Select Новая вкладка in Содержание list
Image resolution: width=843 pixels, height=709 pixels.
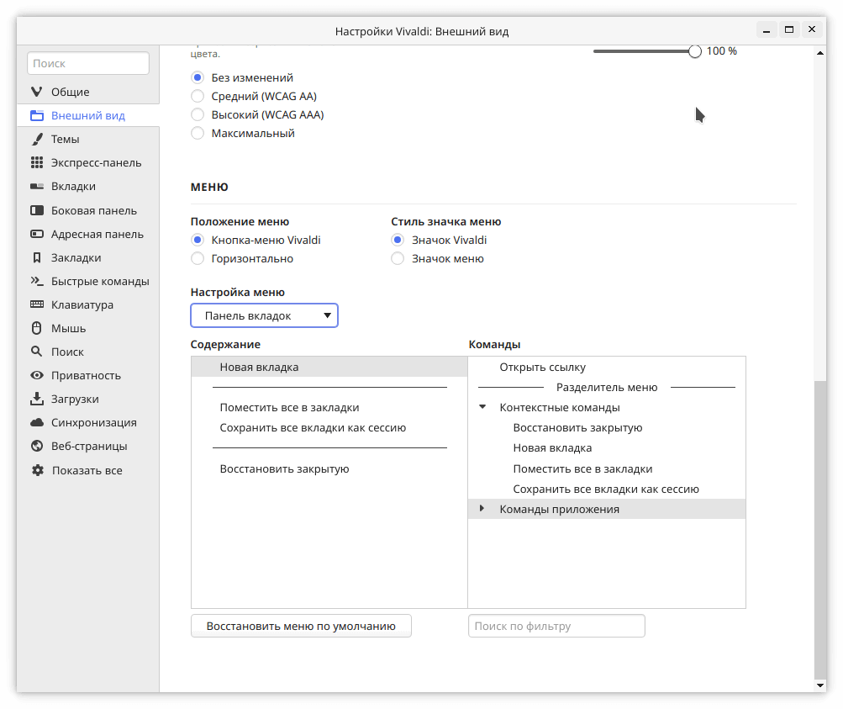point(329,367)
